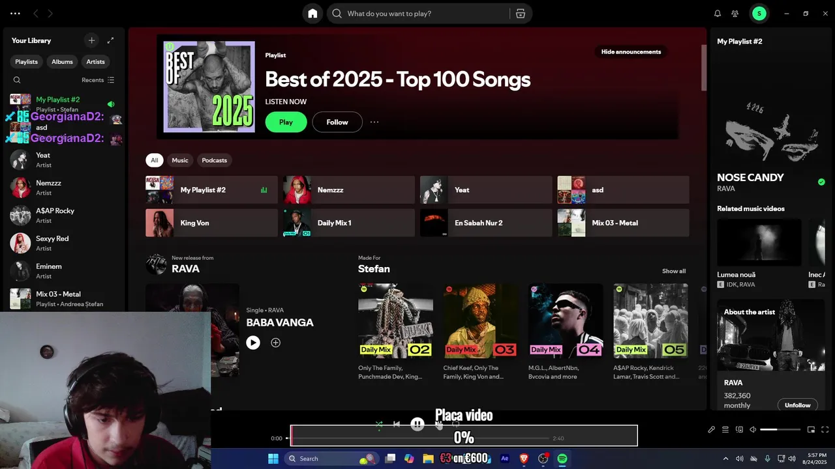835x469 pixels.
Task: Unfollow RAVA in About the artist
Action: pyautogui.click(x=797, y=405)
